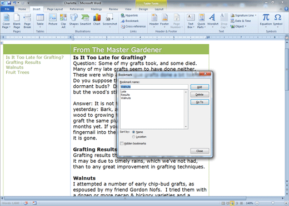Select Sort by Location radio button
Viewport: 289px width, 206px height.
point(133,137)
